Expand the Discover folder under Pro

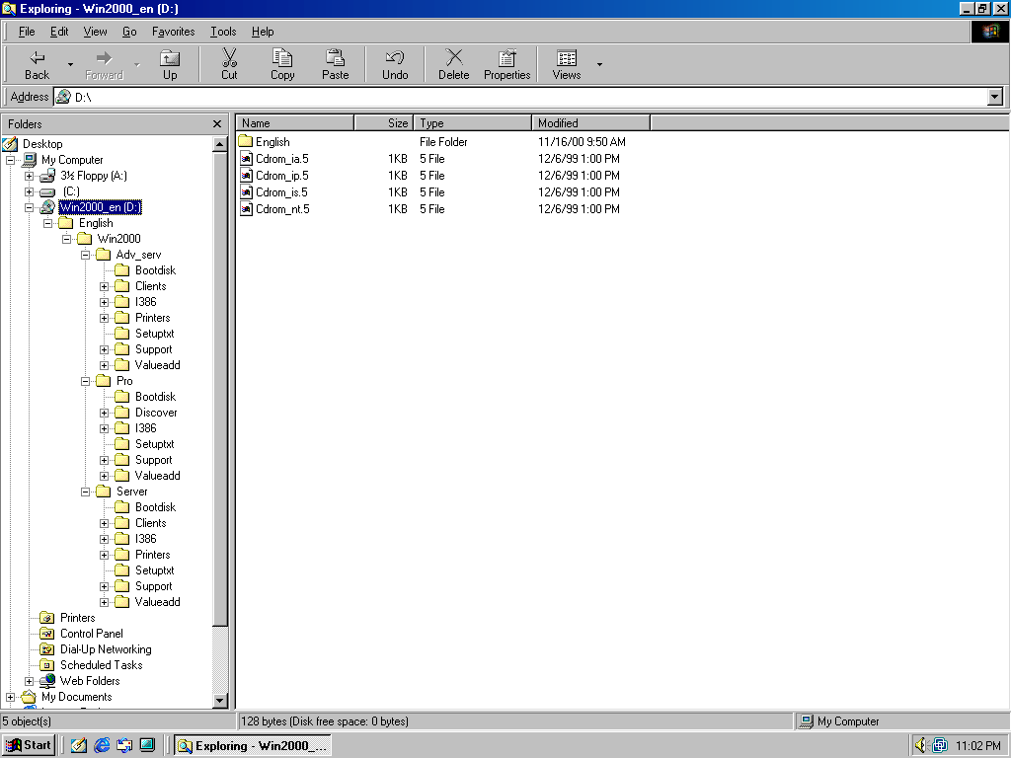104,413
